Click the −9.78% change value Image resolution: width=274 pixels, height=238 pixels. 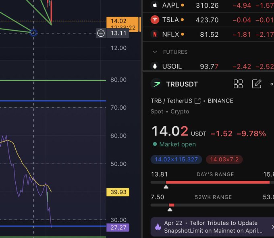pos(251,134)
